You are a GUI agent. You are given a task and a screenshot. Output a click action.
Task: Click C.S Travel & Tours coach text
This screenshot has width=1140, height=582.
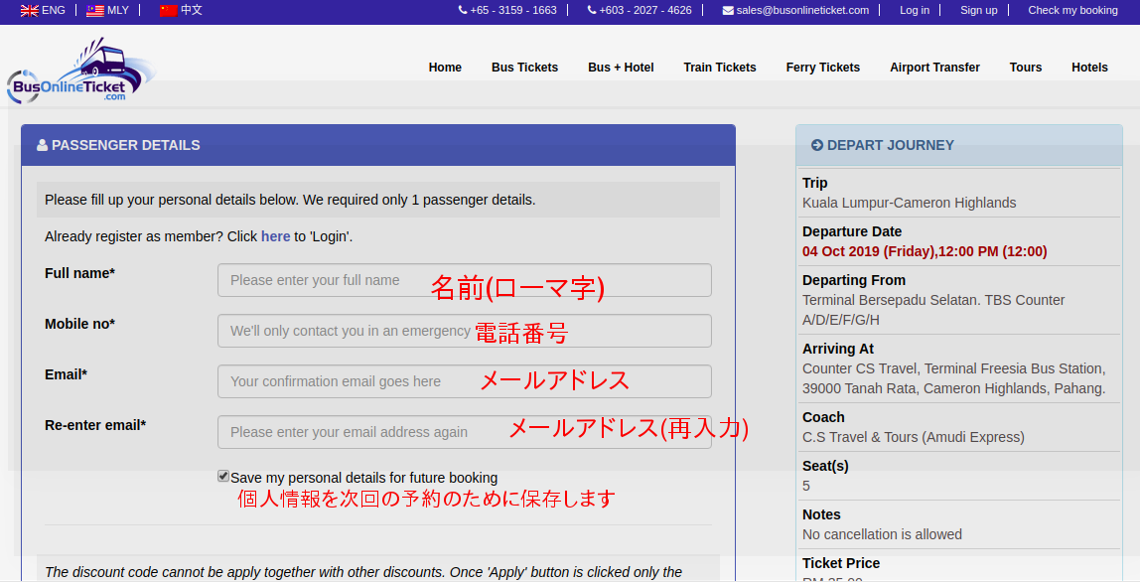914,437
